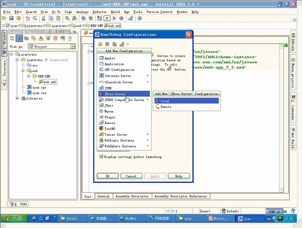This screenshot has height=228, width=302.
Task: Switch to Assembly Descriptor tab
Action: tap(132, 196)
